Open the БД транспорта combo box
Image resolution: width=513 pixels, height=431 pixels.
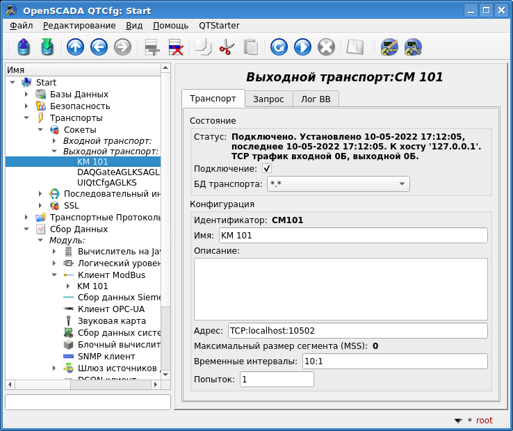tap(339, 184)
